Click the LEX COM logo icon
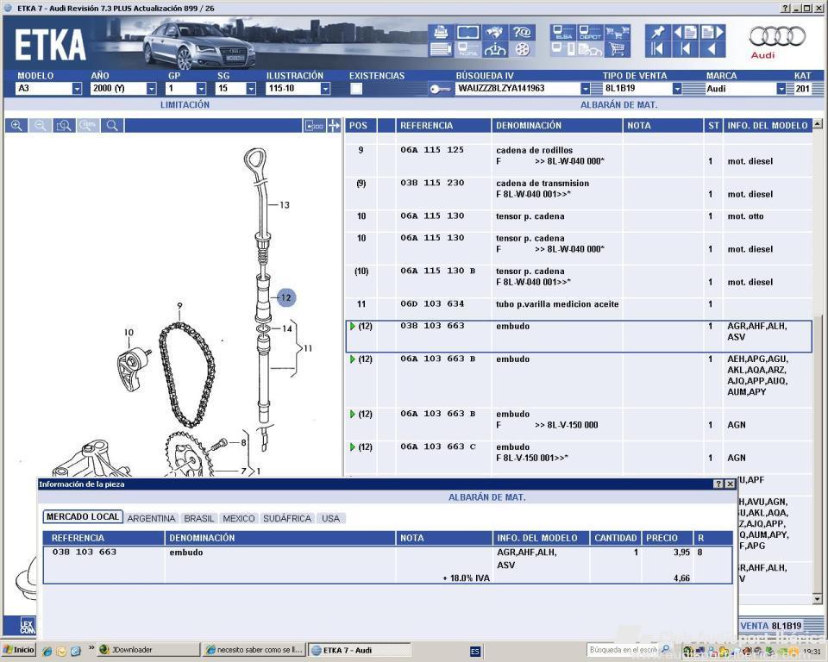The height and width of the screenshot is (662, 828). (x=27, y=626)
